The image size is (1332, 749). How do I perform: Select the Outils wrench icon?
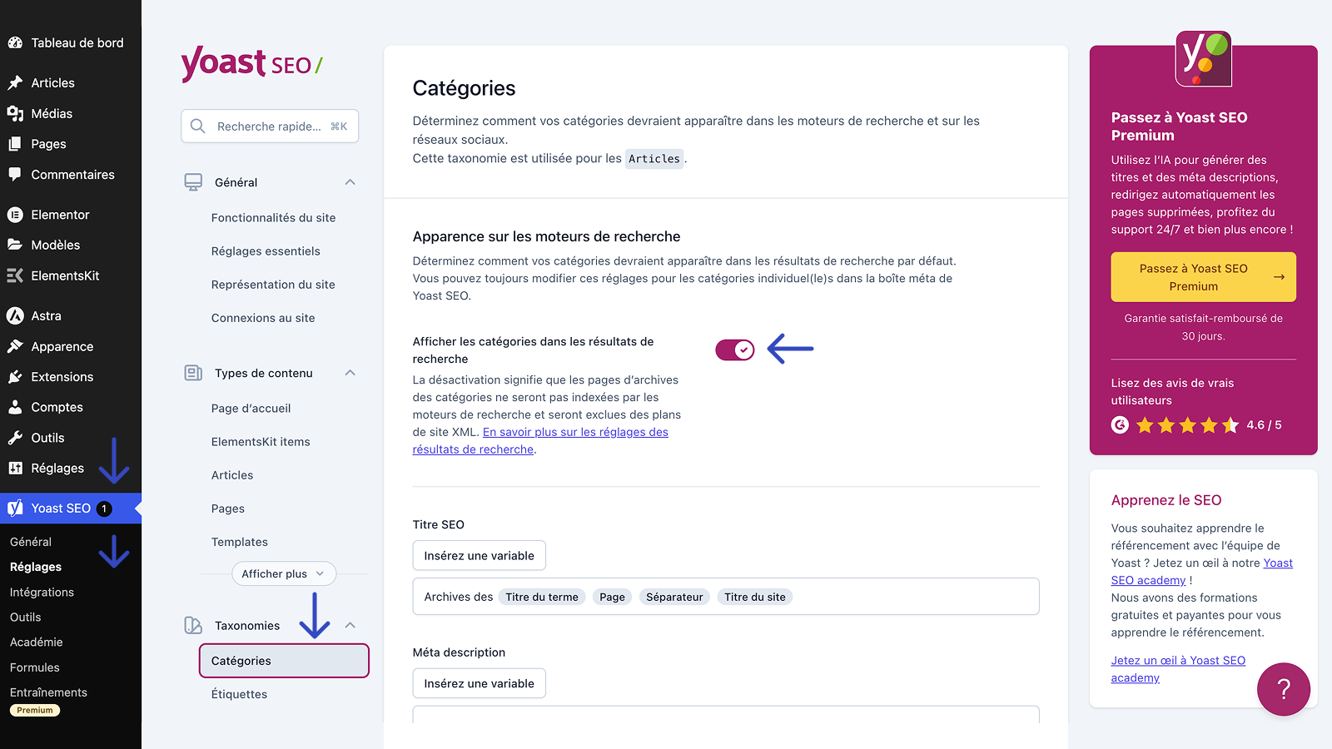point(15,437)
